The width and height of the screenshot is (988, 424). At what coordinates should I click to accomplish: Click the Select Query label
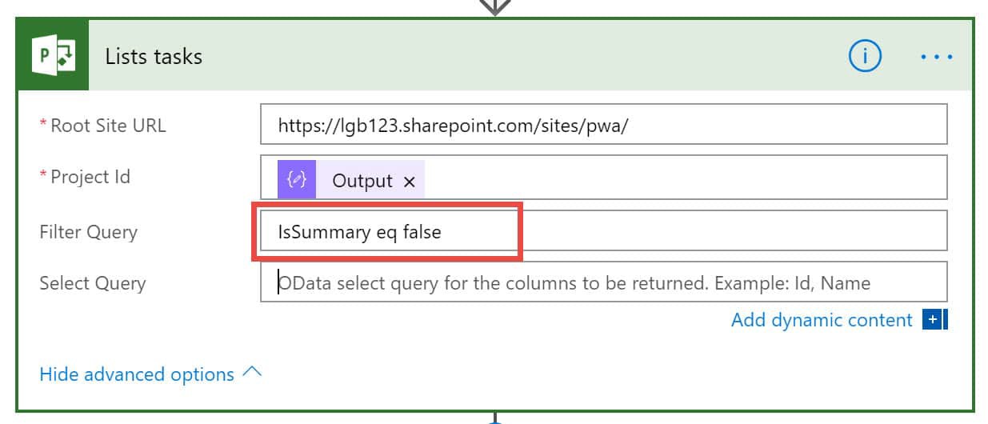pos(93,283)
